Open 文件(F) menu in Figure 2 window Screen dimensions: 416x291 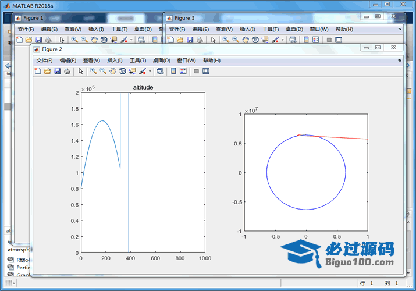coord(44,61)
